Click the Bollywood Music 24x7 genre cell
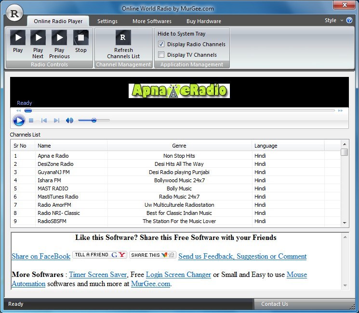The height and width of the screenshot is (313, 359). (x=179, y=180)
